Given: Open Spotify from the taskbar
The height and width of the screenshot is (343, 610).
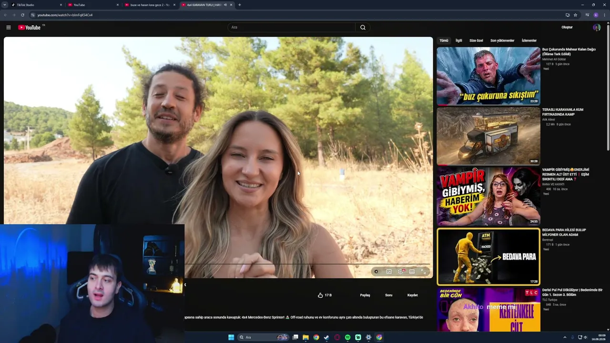Looking at the screenshot, I should [347, 337].
